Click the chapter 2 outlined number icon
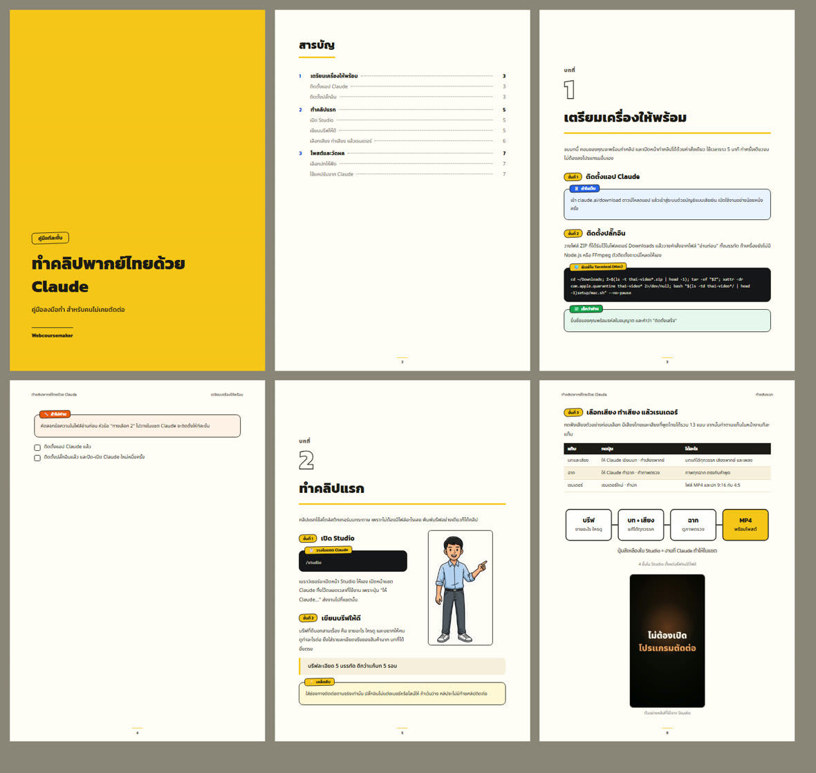 coord(306,460)
